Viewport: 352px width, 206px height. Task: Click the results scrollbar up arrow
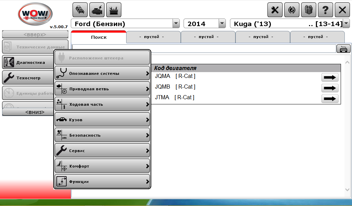tap(347, 62)
